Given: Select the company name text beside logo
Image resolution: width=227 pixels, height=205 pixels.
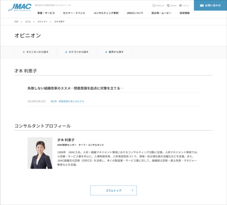Looking at the screenshot, I should click(x=53, y=5).
